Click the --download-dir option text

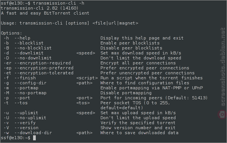click(x=33, y=133)
